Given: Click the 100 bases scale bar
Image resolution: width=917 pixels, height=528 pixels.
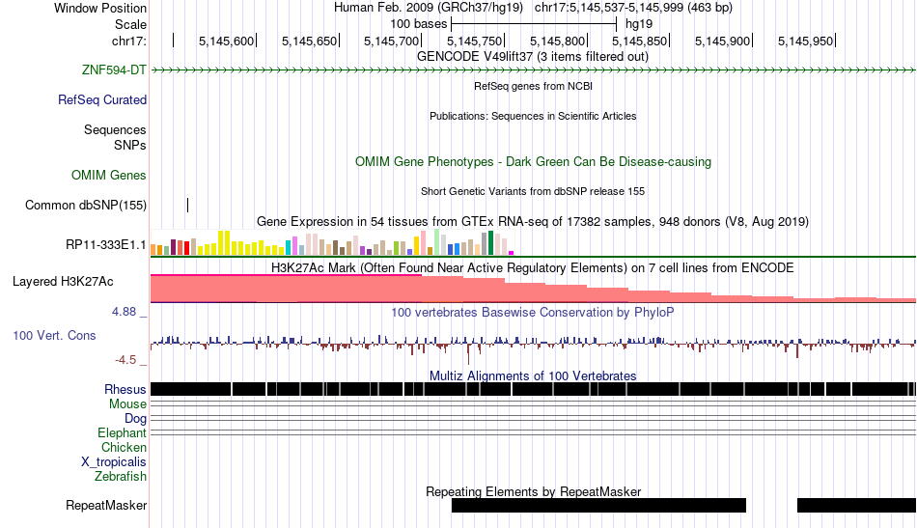Looking at the screenshot, I should tap(534, 24).
